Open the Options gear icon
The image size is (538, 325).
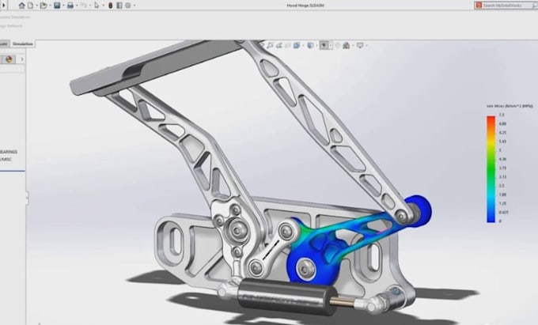tap(128, 6)
